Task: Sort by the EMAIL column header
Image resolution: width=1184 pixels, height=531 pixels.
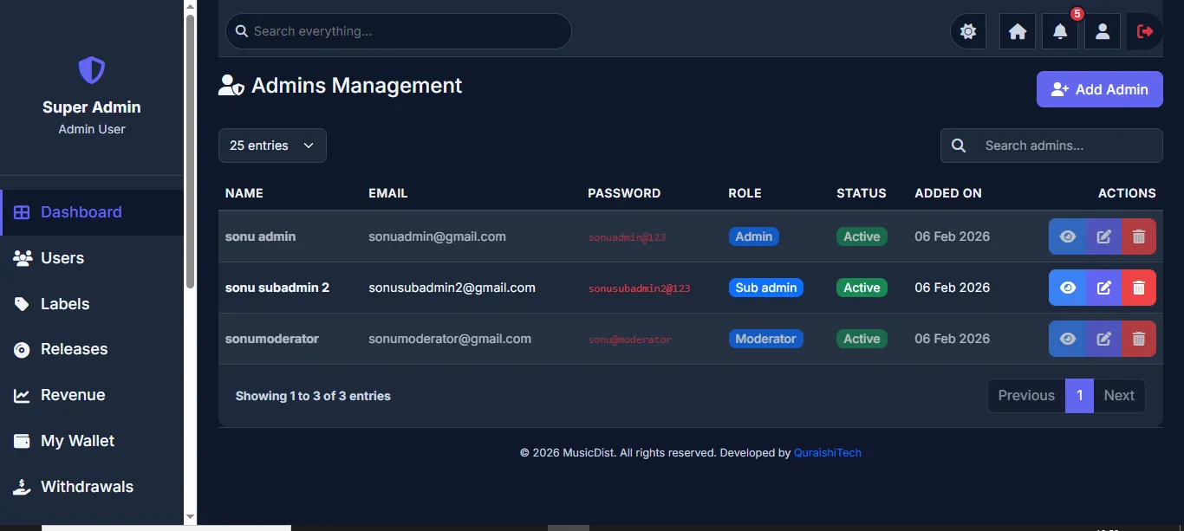Action: 388,193
